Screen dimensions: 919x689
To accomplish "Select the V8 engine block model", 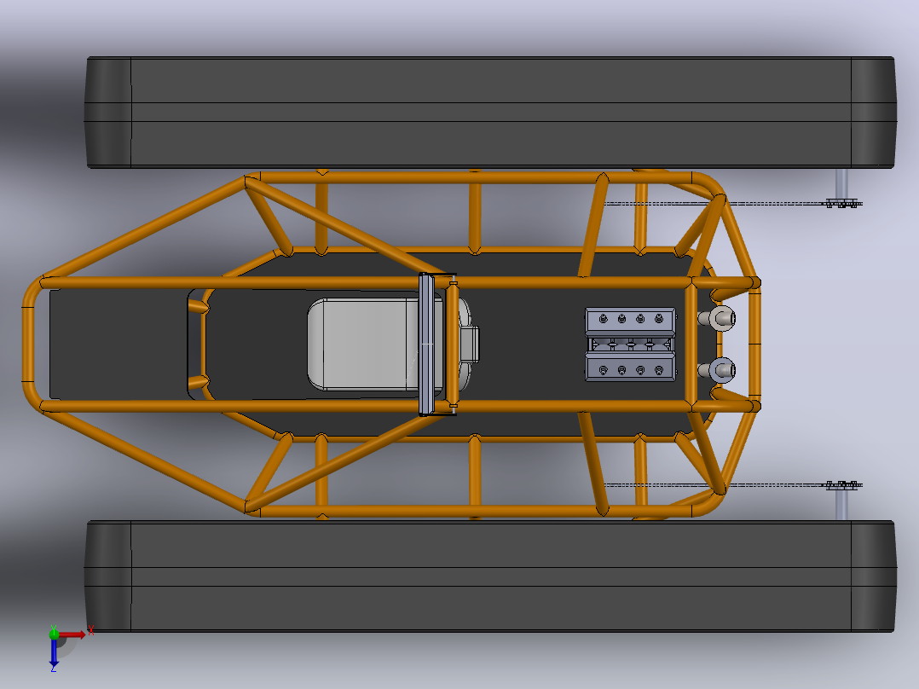I will click(631, 344).
